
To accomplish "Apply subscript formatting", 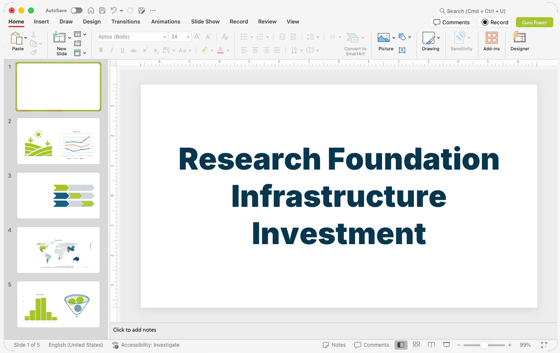I will (156, 50).
